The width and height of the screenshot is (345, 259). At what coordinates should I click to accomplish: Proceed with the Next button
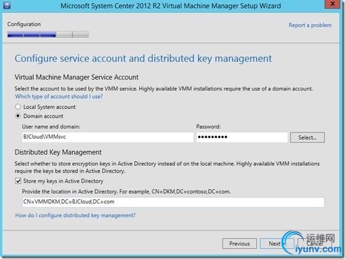(x=277, y=244)
